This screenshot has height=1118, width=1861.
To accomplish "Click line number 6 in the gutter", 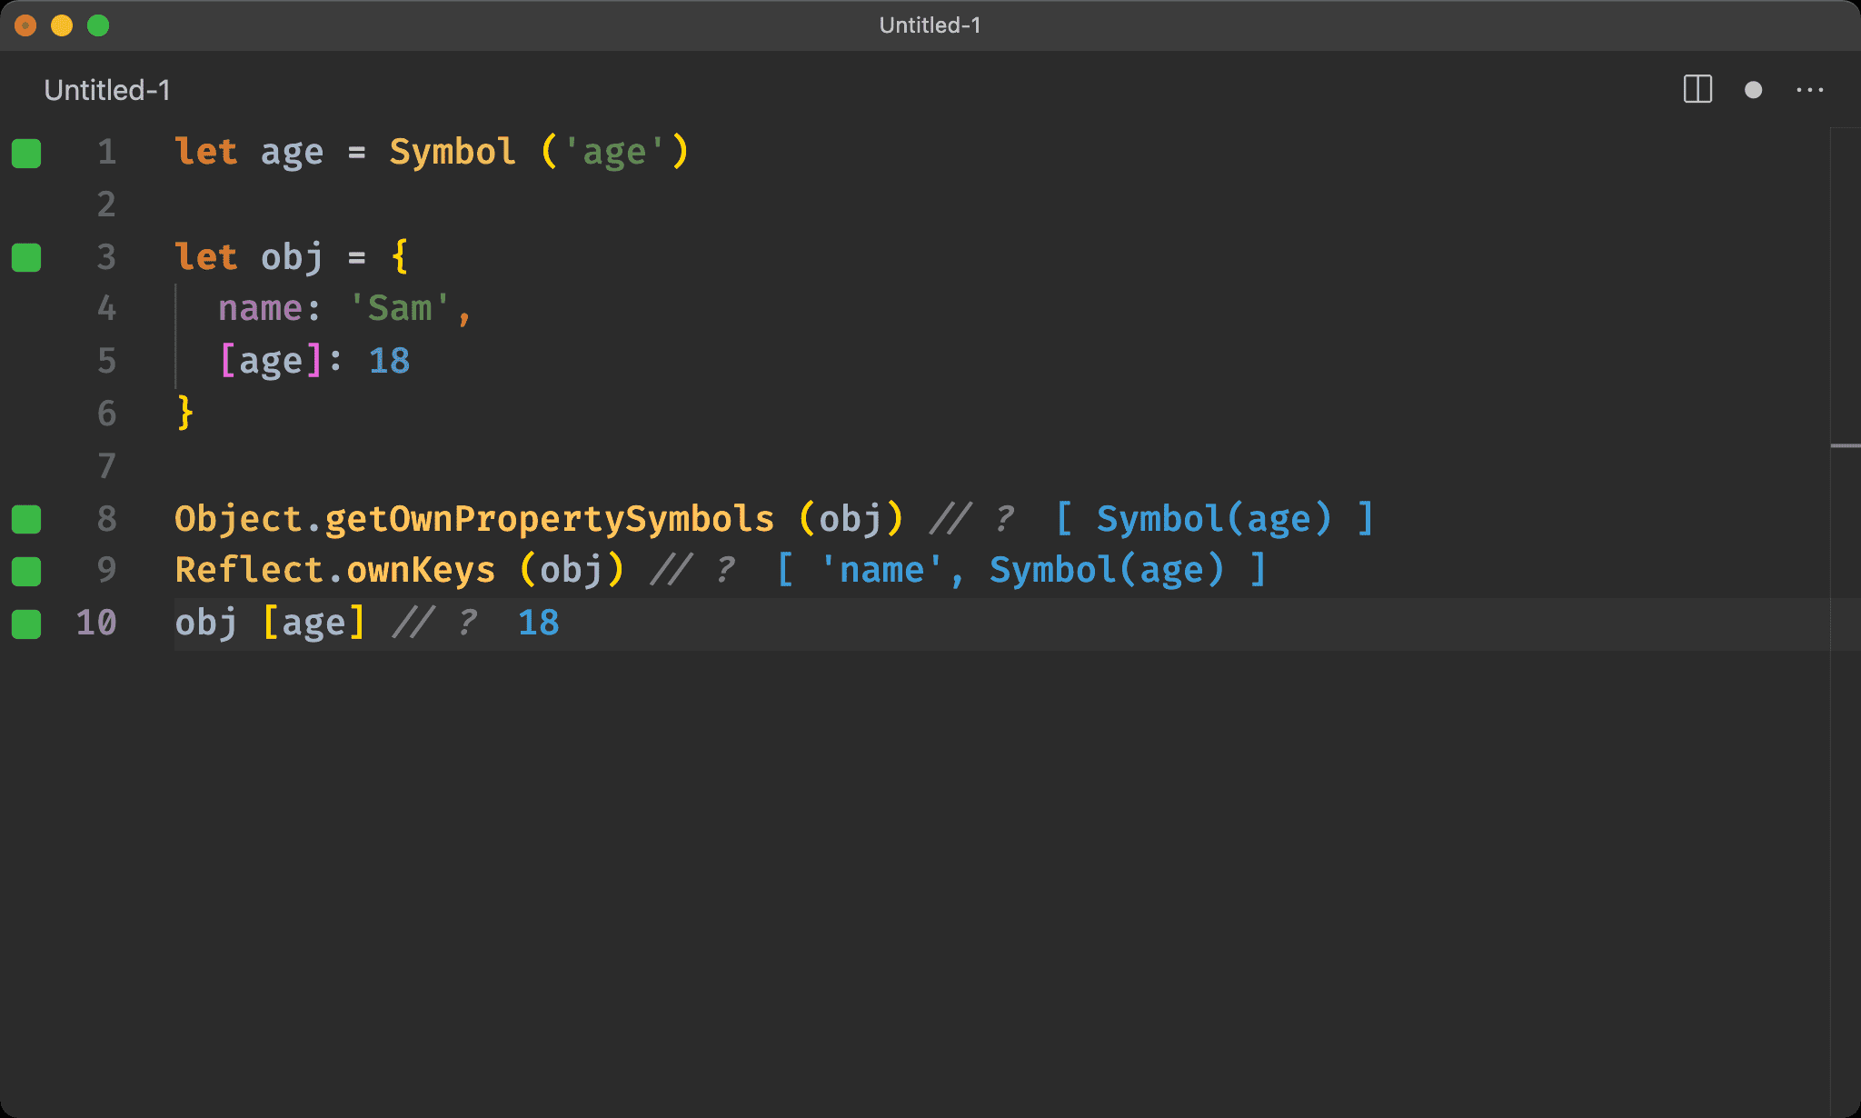I will click(106, 414).
